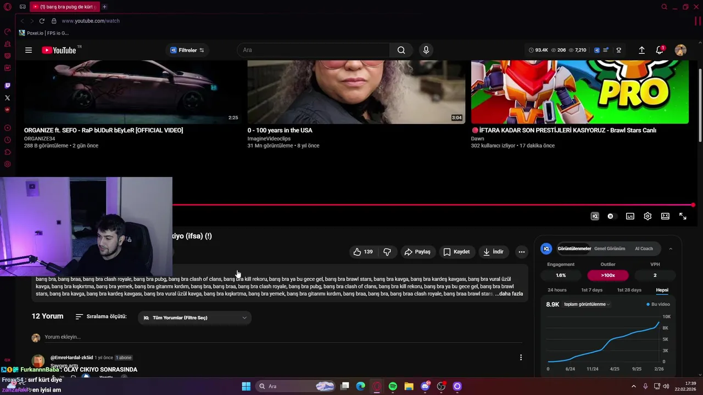Open toplam görüntülenme metric dropdown
Screen dimensions: 703x395
[587, 304]
